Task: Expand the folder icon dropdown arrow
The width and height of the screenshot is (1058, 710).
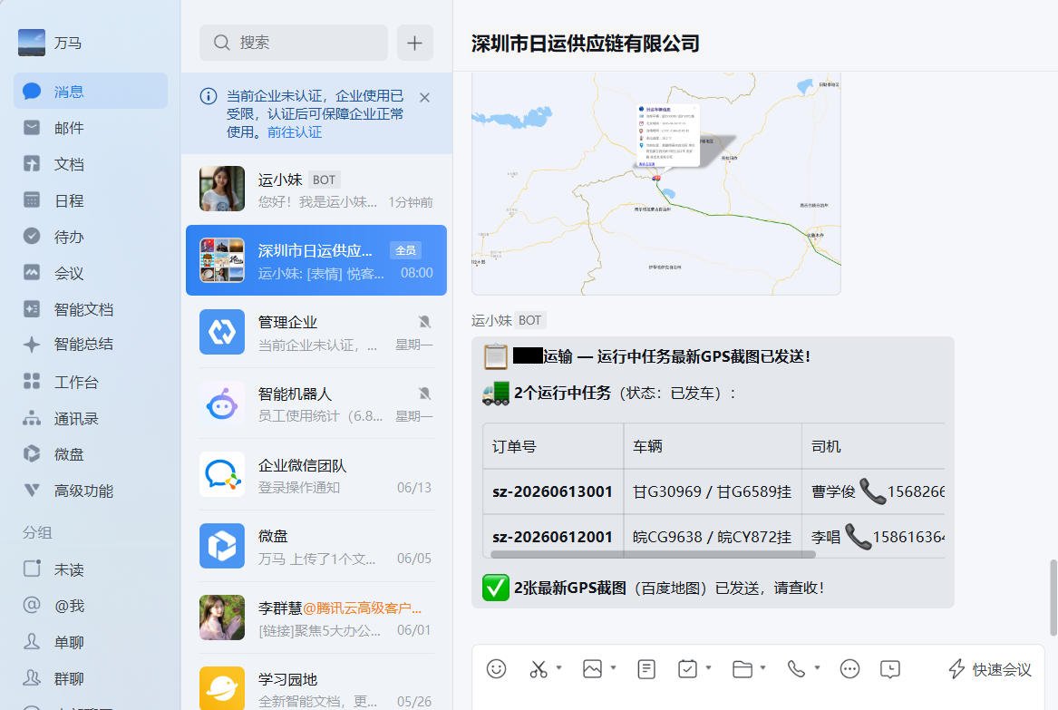Action: click(762, 667)
